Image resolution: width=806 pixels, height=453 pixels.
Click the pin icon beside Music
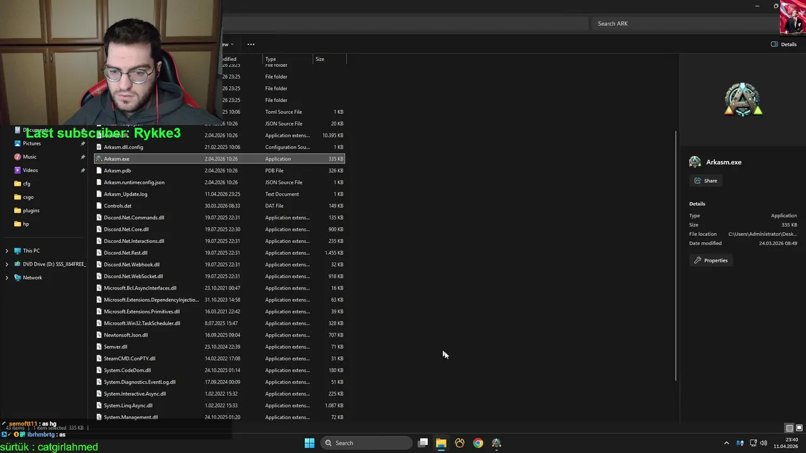82,157
